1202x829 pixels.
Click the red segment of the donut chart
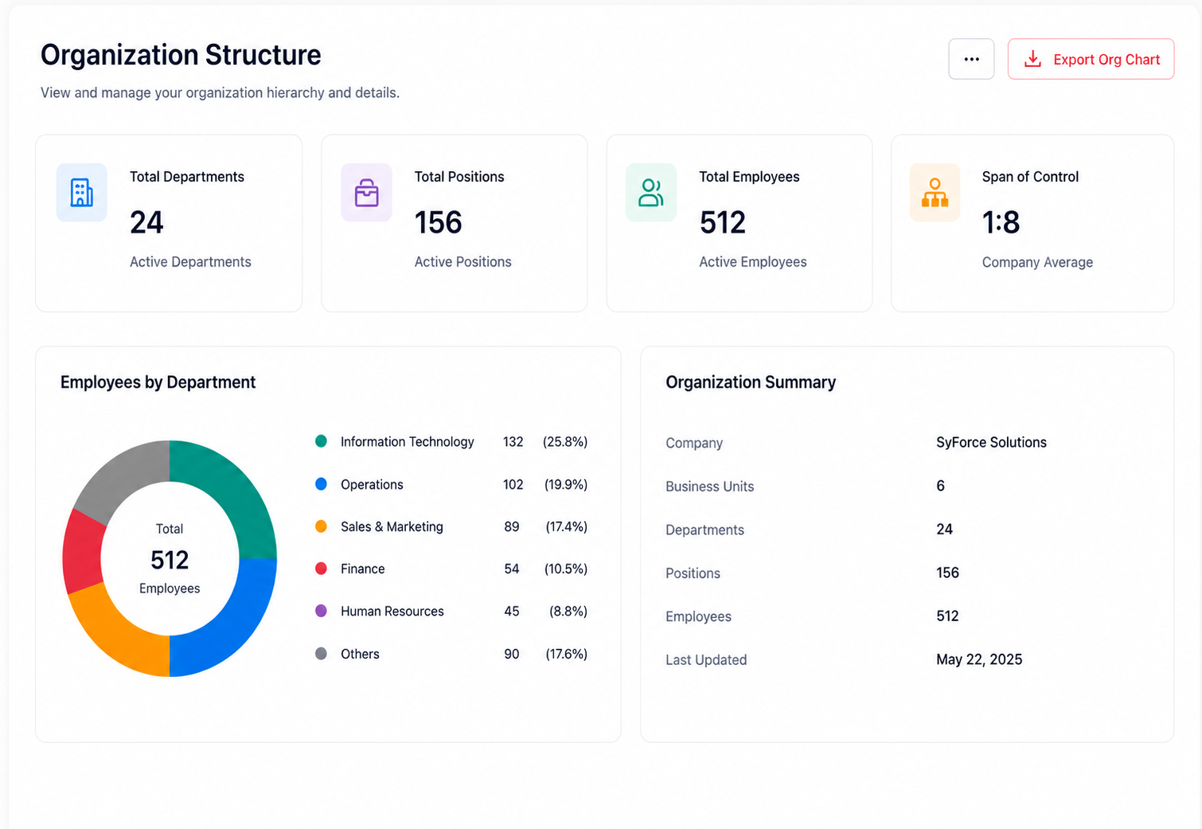(83, 553)
